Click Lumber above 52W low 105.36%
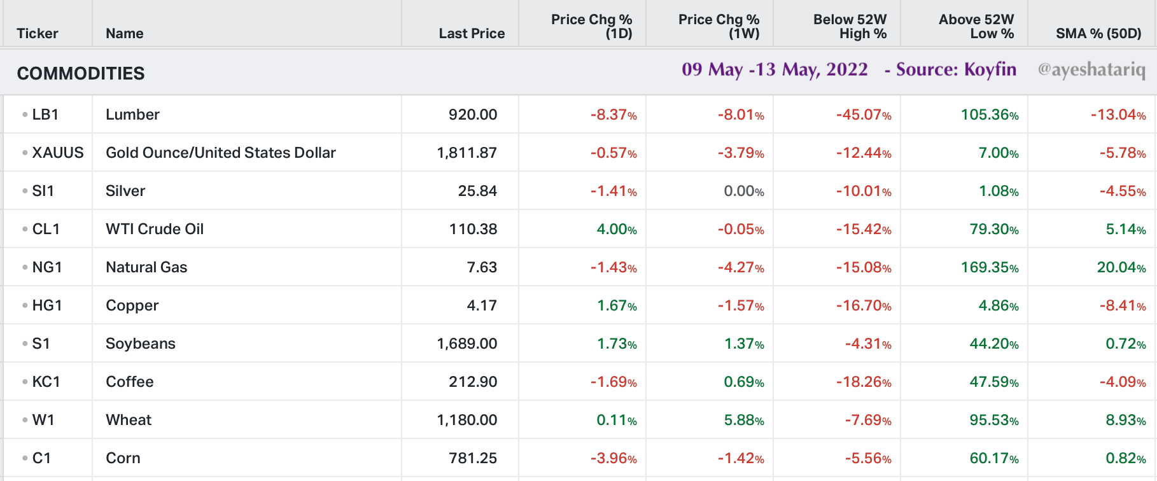The width and height of the screenshot is (1157, 481). click(990, 115)
